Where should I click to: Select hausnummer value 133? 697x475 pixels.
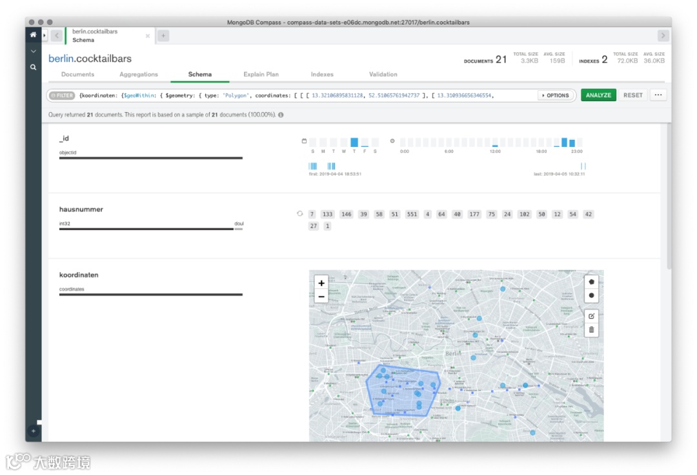(328, 214)
